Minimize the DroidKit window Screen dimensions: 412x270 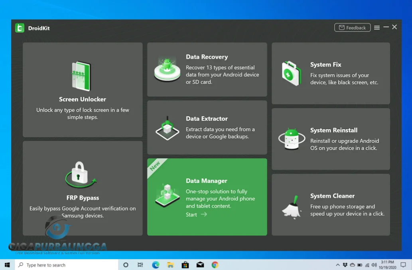(x=386, y=27)
